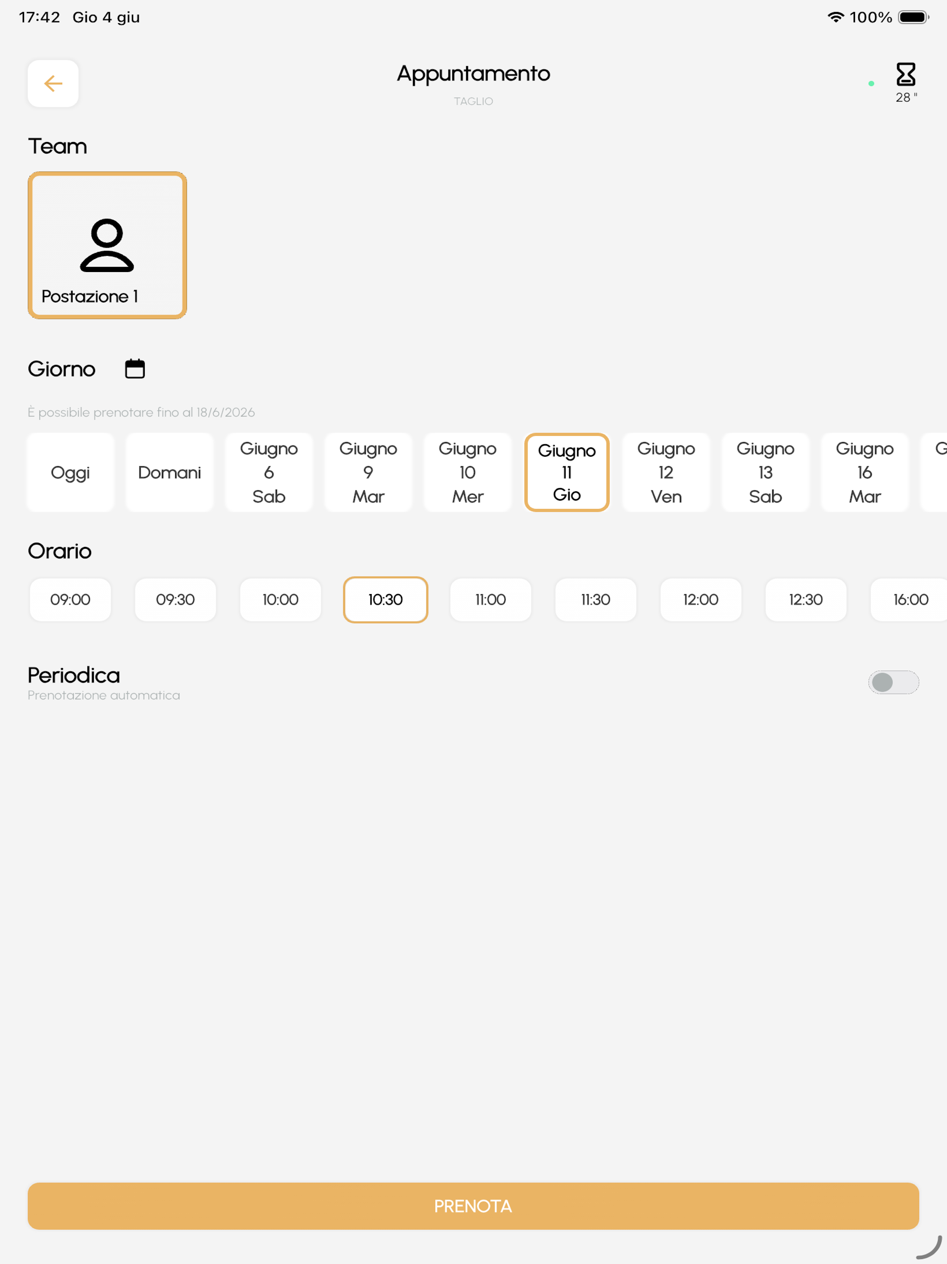
Task: Tap the Prenotazione automatica description text
Action: pos(104,695)
